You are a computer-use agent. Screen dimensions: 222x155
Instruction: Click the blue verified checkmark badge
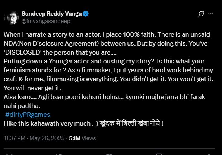(x=86, y=14)
